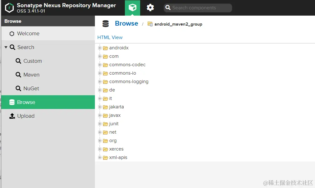Expand the net folder node
The width and height of the screenshot is (315, 188).
click(x=100, y=132)
